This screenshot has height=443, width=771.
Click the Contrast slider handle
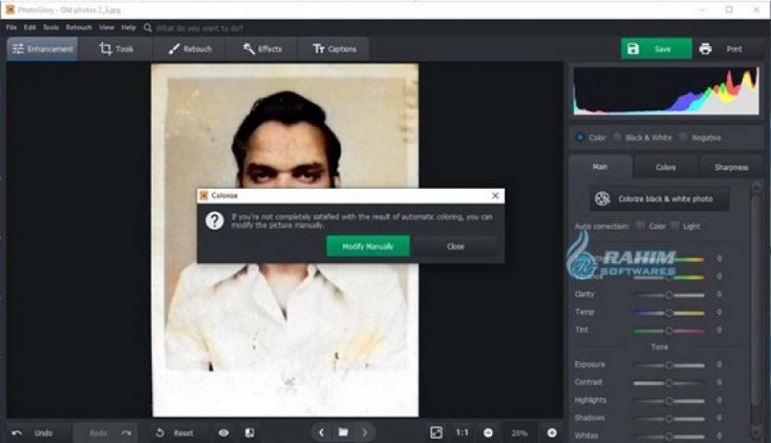pos(668,383)
